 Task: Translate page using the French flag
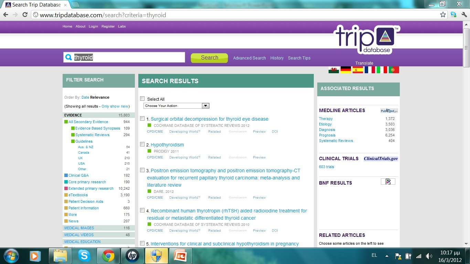click(370, 70)
